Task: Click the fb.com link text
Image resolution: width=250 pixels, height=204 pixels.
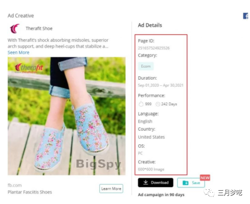Action: click(x=15, y=185)
